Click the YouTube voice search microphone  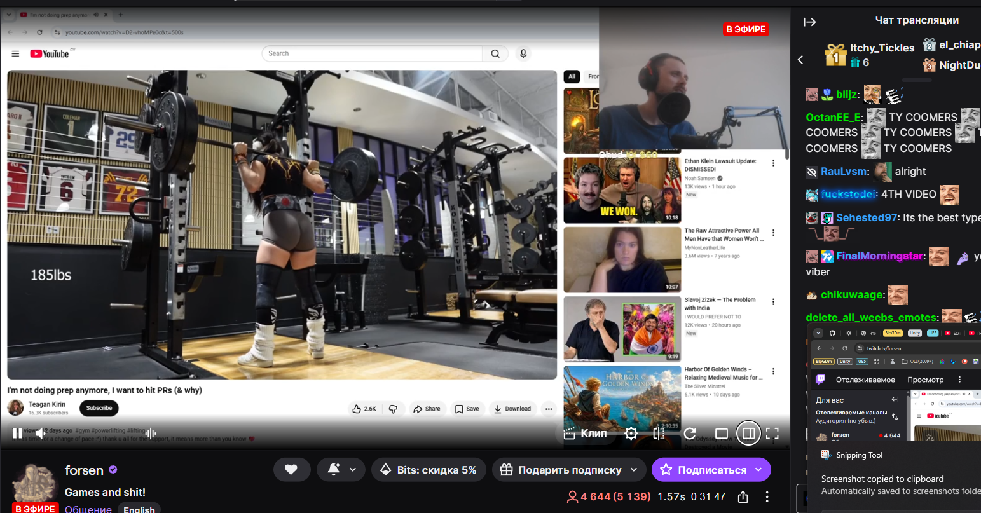click(x=523, y=53)
